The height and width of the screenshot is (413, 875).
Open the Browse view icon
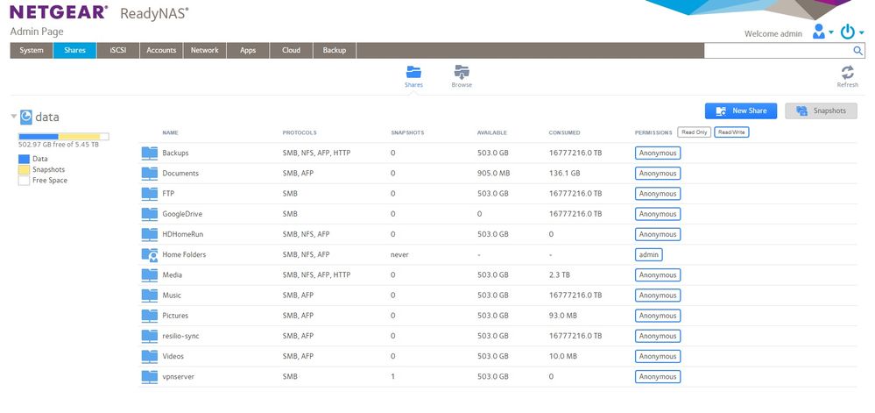click(x=462, y=72)
